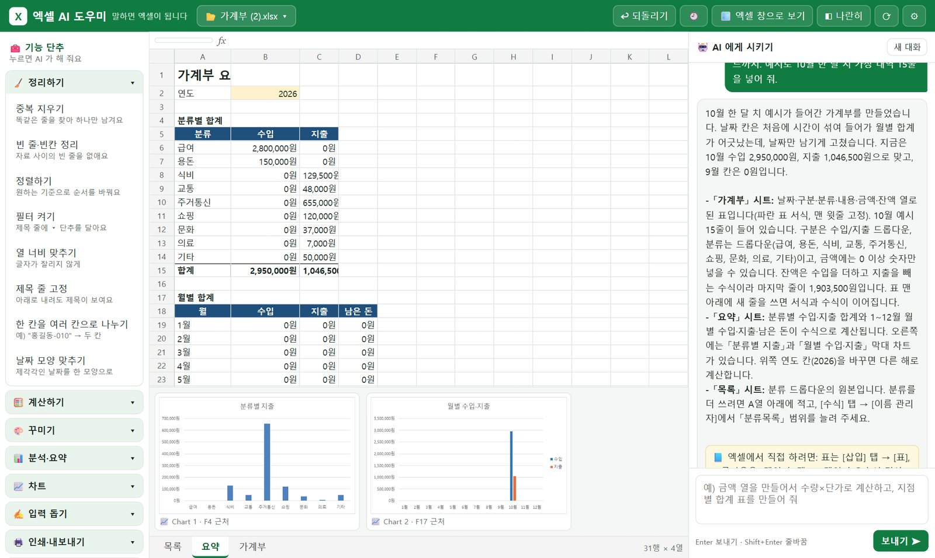Switch to the 목록 sheet tab
935x558 pixels.
pos(172,546)
